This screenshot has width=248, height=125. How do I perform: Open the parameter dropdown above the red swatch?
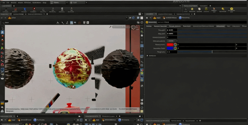(172, 41)
